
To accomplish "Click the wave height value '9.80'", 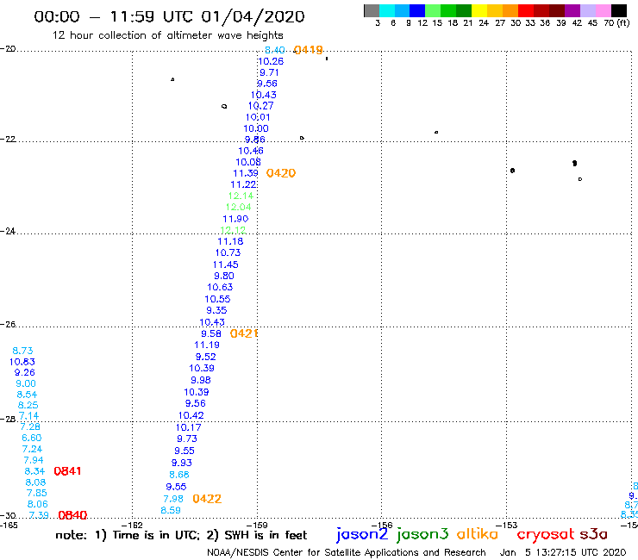I will (224, 276).
